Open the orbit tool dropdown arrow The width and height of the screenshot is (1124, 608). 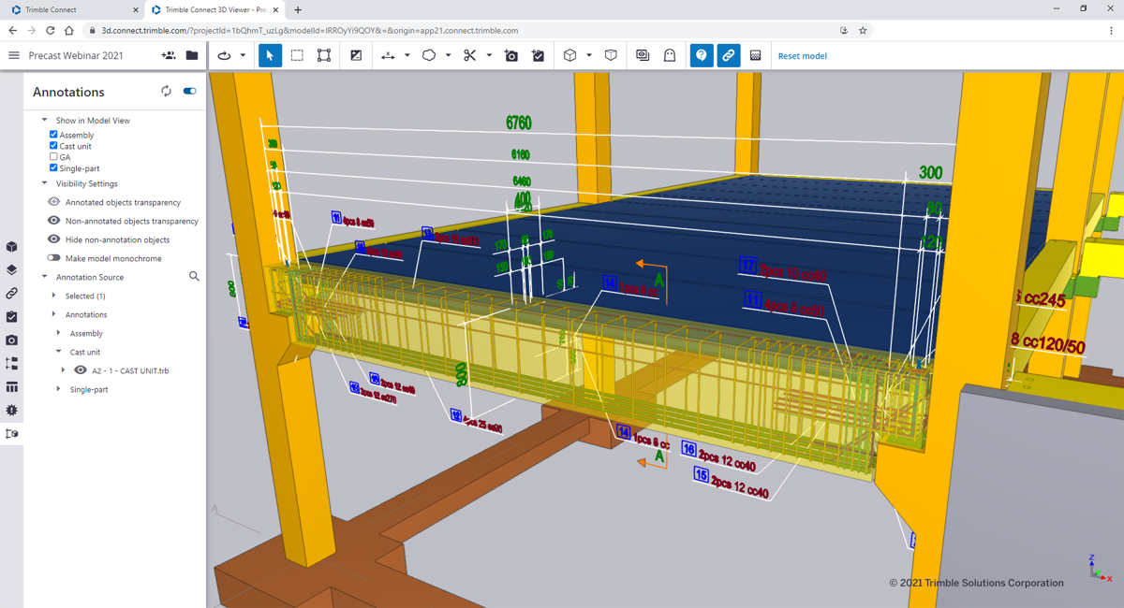tap(241, 55)
